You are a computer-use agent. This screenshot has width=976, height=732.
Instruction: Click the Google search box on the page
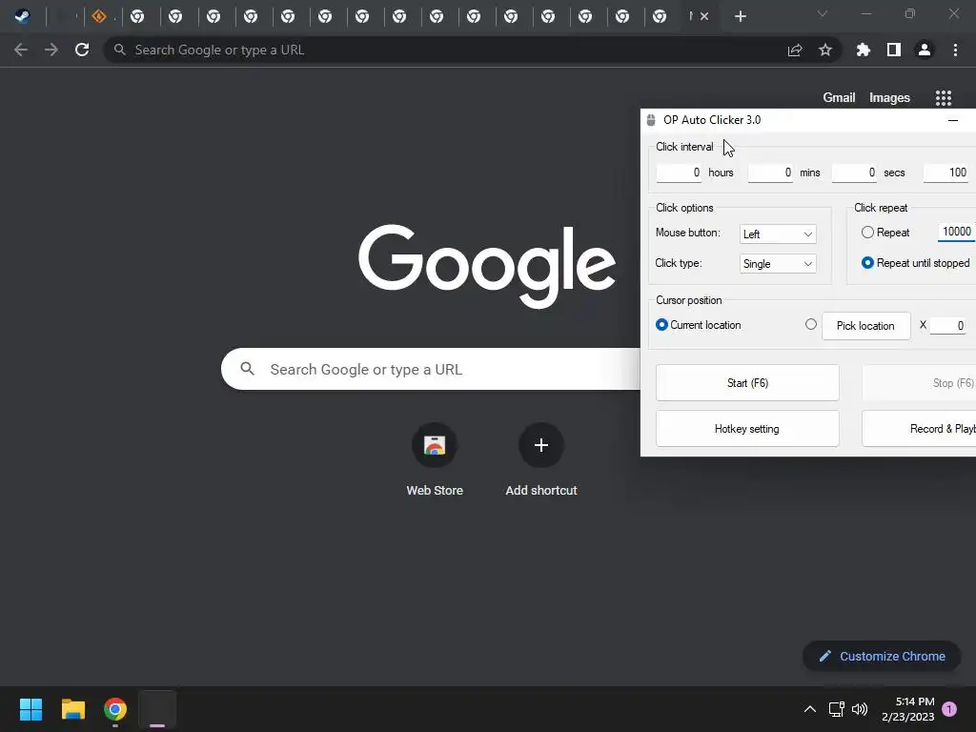431,369
